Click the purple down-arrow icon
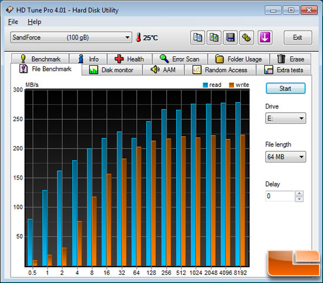Screen dimensions: 323x283 click(265, 38)
